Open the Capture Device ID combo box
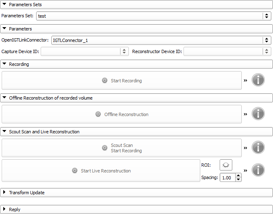The image size is (273, 214). 85,51
